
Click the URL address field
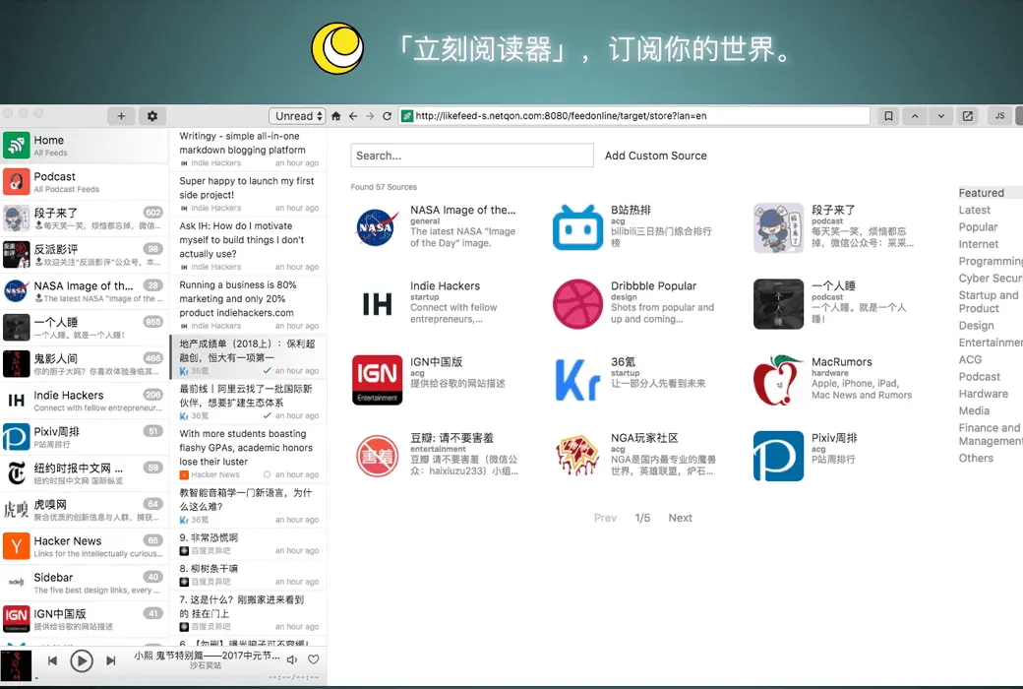[x=634, y=115]
